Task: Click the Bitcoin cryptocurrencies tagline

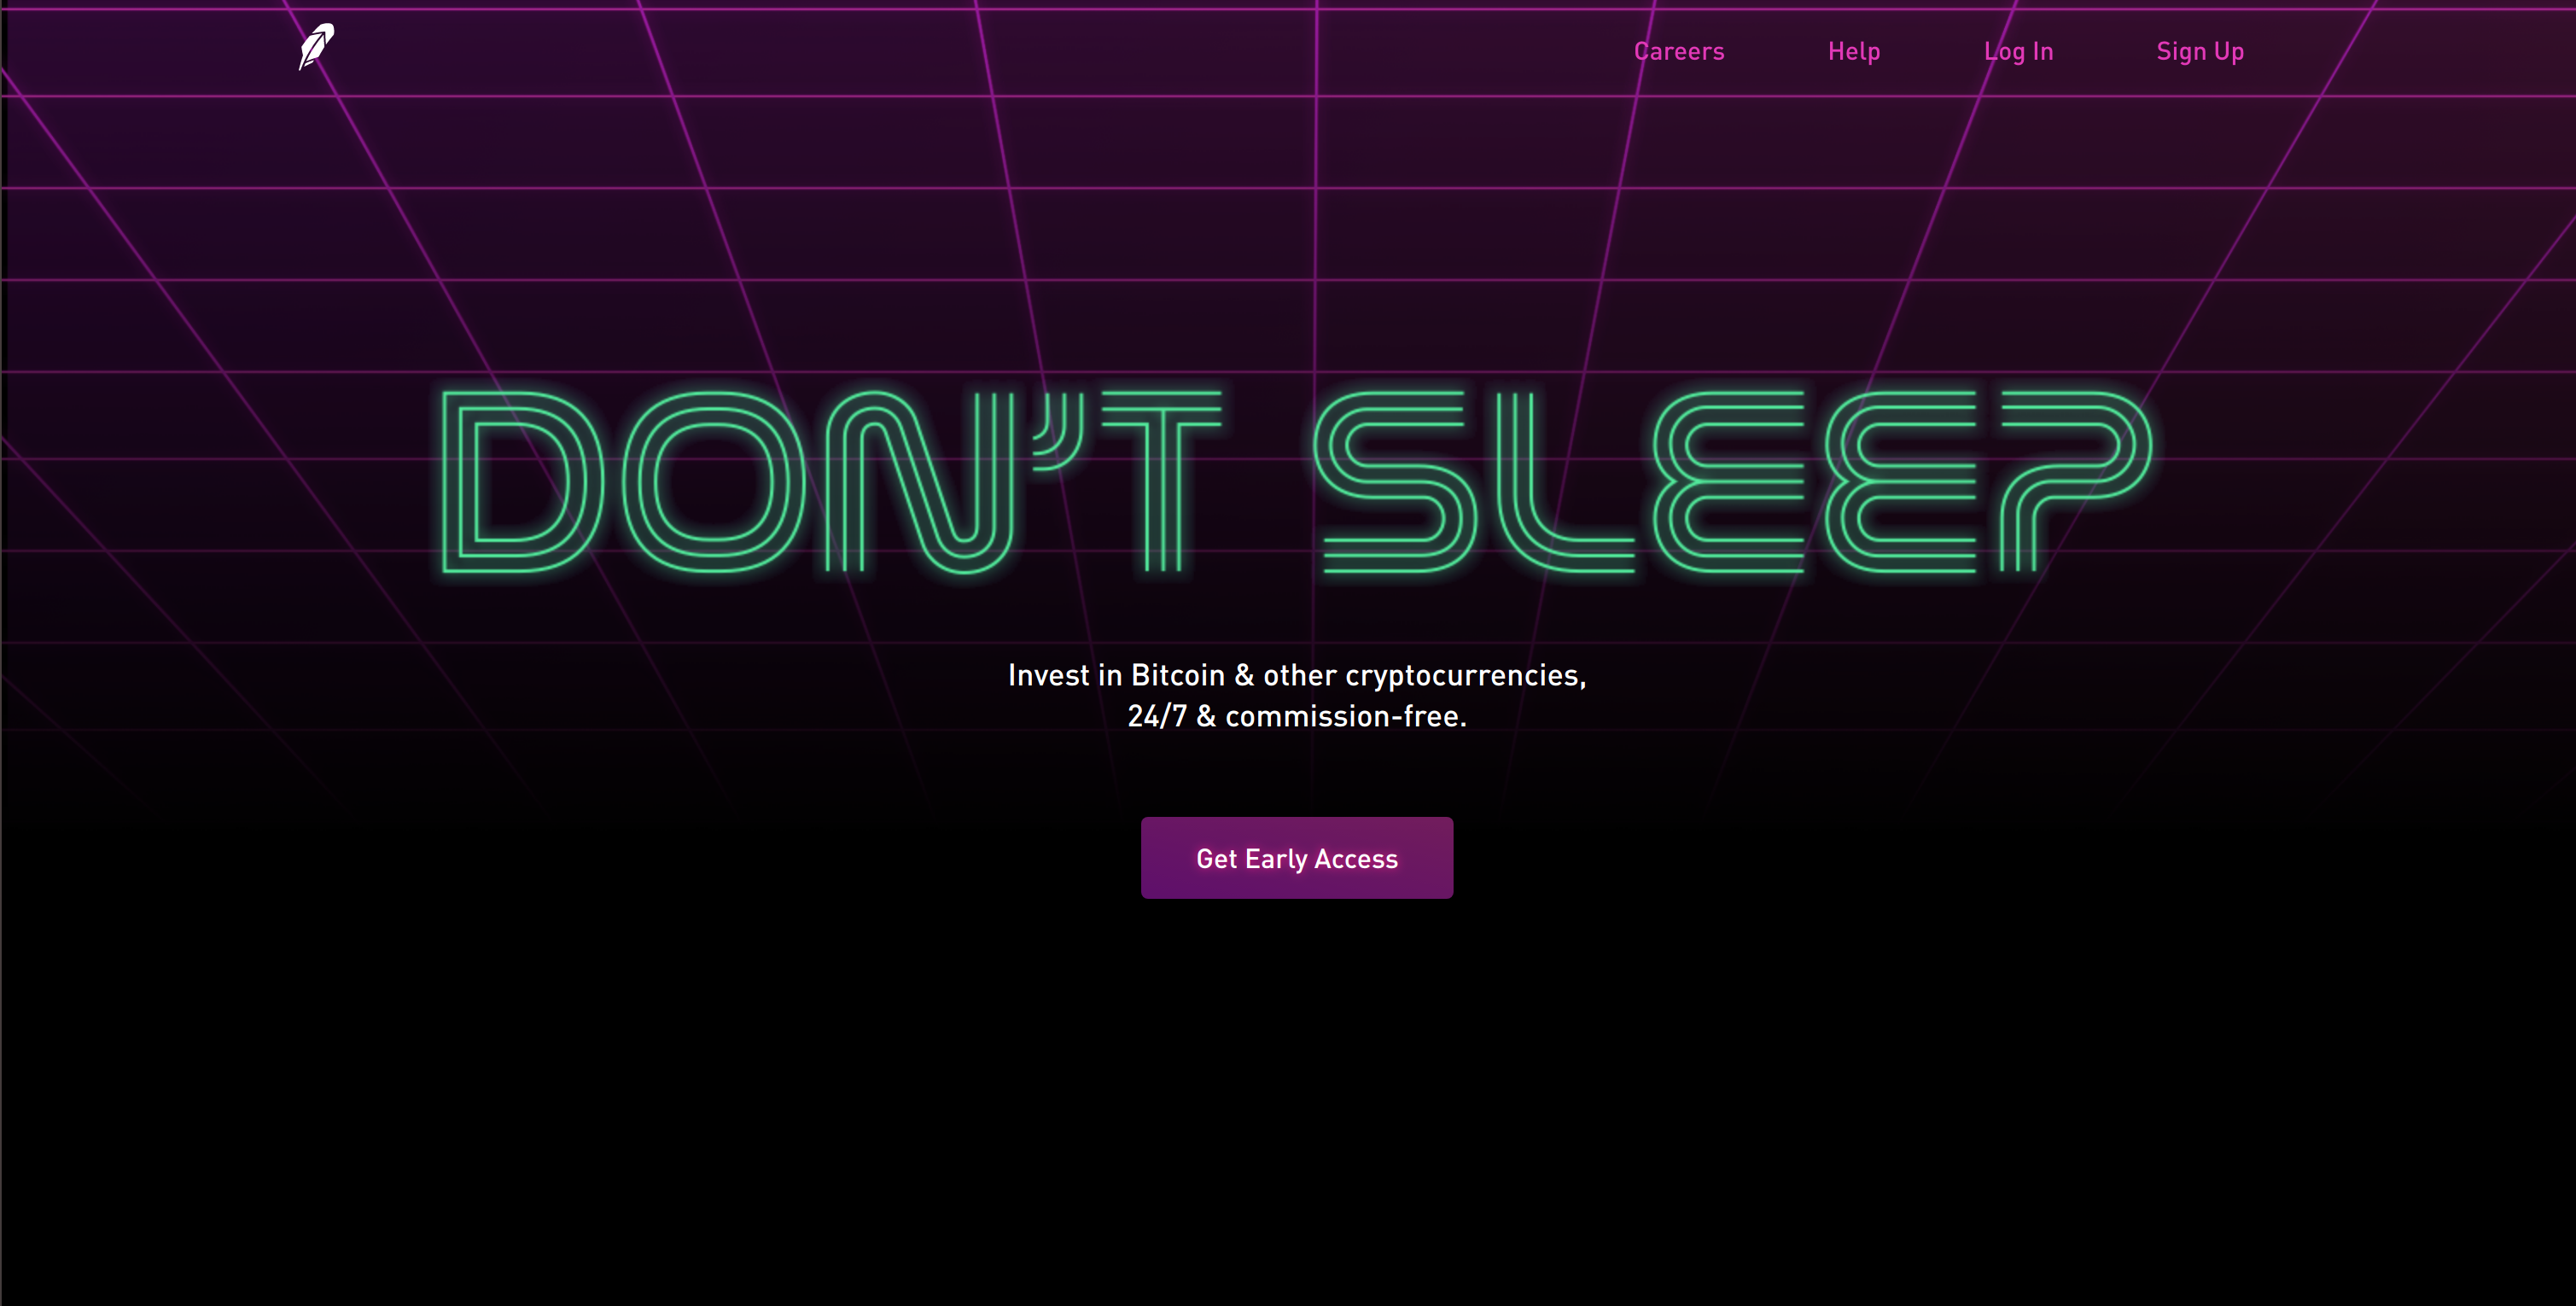Action: [1296, 675]
